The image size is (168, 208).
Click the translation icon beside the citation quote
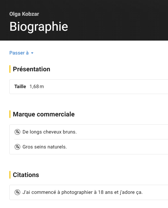tap(17, 192)
